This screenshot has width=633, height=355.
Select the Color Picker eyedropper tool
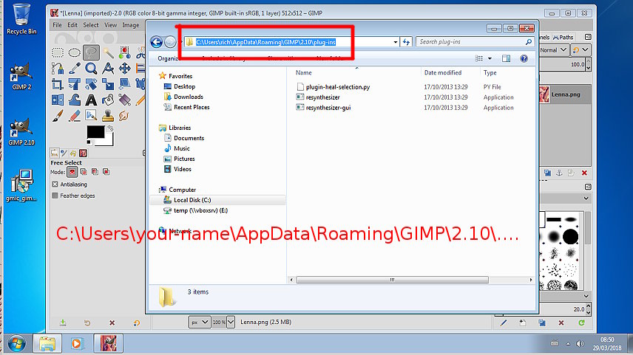pyautogui.click(x=74, y=69)
